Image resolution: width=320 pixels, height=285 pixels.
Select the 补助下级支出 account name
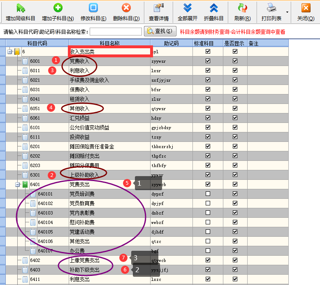click(x=84, y=270)
